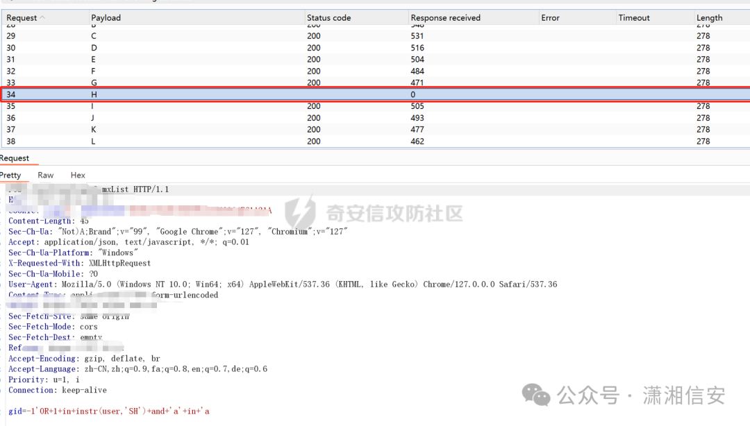
Task: Click the Accept-Encoding header line
Action: click(x=84, y=358)
